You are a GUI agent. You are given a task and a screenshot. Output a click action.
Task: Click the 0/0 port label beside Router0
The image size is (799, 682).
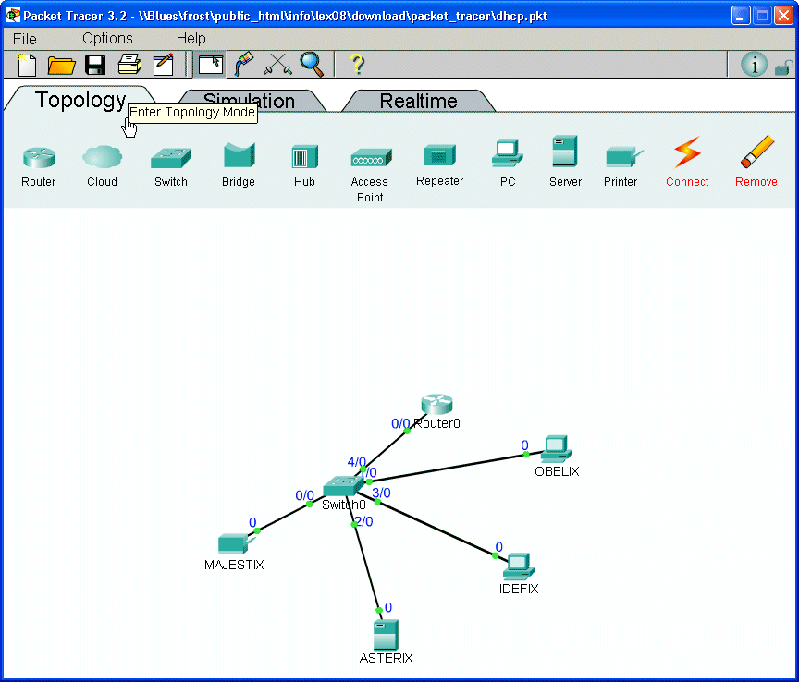[x=400, y=423]
